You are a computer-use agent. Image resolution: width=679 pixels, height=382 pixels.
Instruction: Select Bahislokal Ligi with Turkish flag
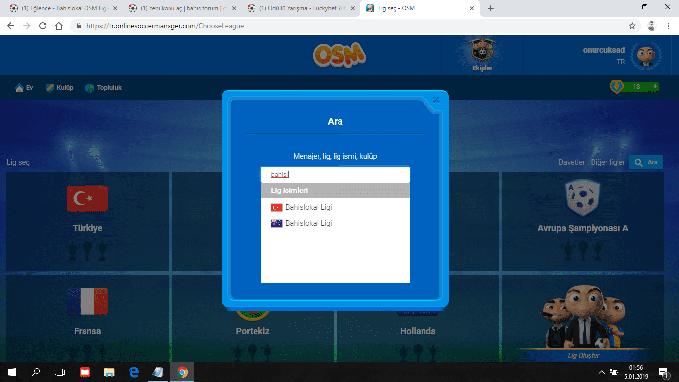(x=336, y=207)
